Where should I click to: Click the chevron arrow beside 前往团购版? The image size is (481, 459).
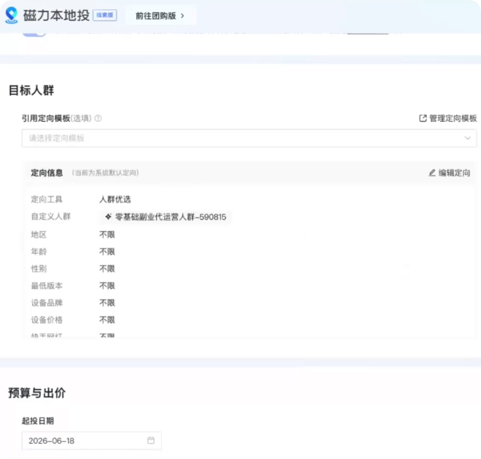point(183,15)
